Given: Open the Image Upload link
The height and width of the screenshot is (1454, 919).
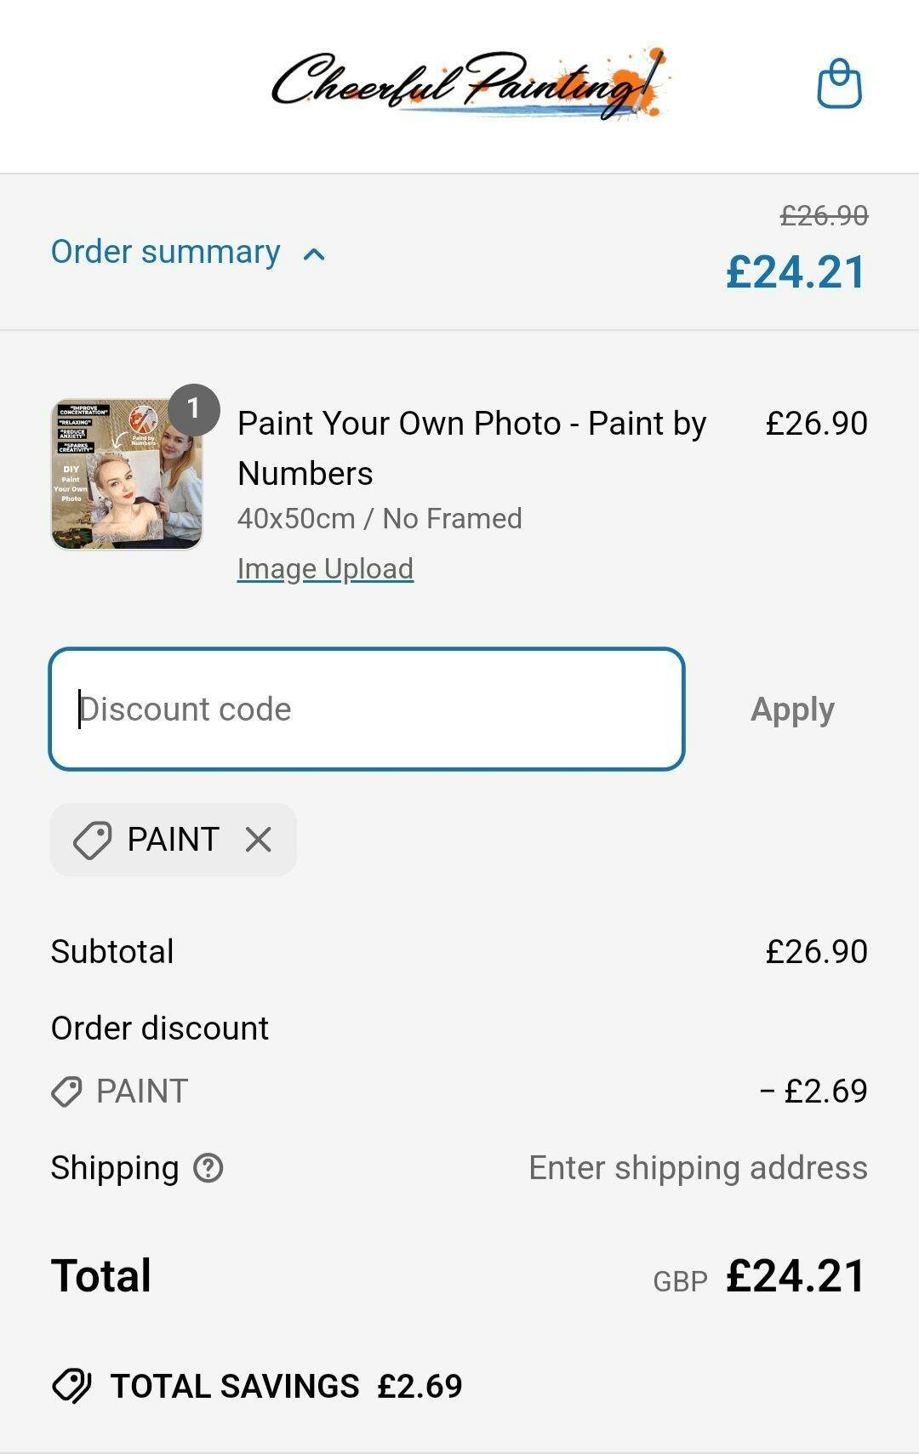Looking at the screenshot, I should [x=325, y=568].
